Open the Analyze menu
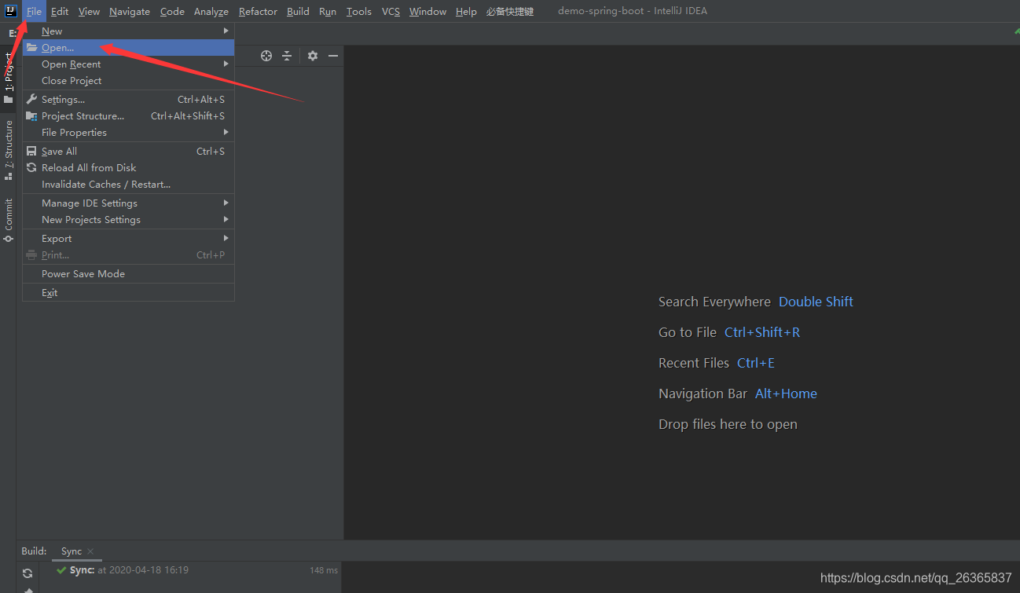The image size is (1020, 593). coord(211,12)
